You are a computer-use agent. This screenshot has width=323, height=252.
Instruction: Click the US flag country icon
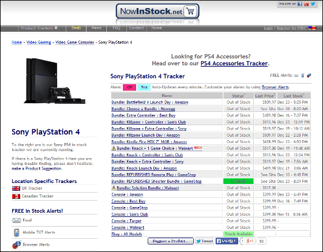click(312, 28)
